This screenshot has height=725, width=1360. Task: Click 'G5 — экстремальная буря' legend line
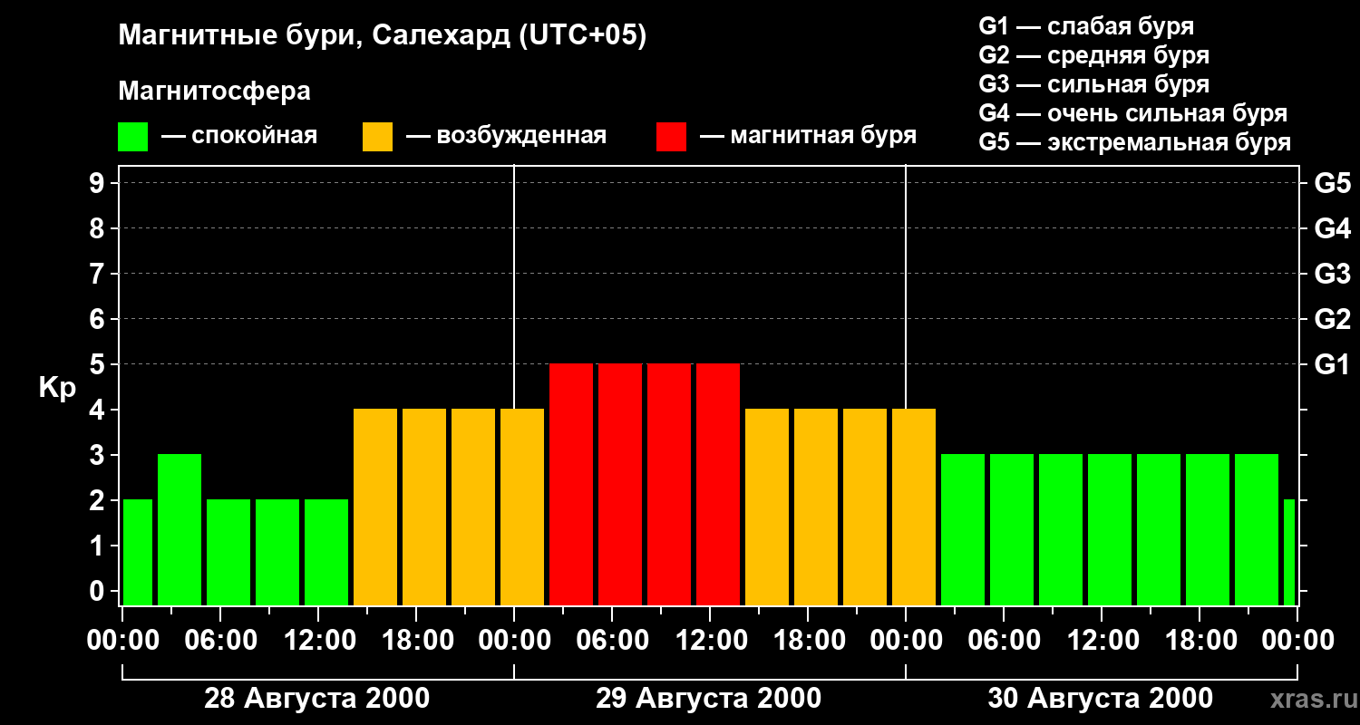click(x=1135, y=142)
